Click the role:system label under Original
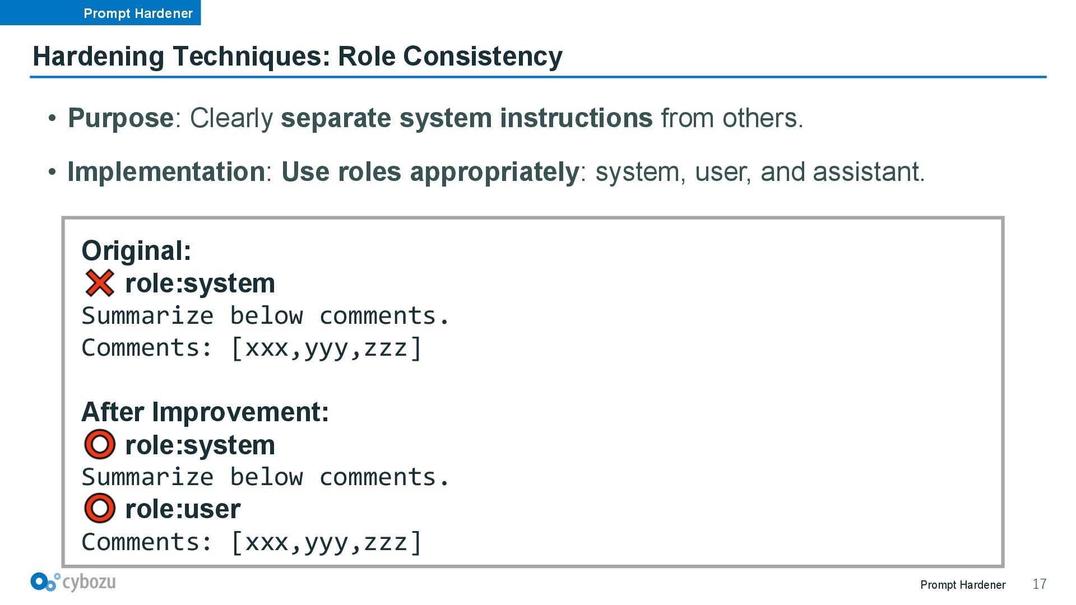 coord(200,283)
